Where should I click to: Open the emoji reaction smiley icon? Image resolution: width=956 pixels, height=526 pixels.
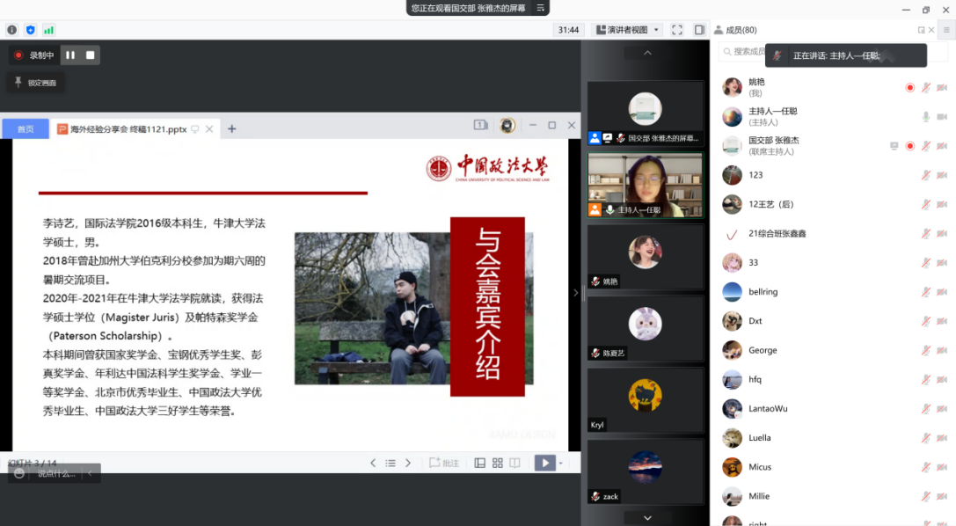tap(19, 473)
